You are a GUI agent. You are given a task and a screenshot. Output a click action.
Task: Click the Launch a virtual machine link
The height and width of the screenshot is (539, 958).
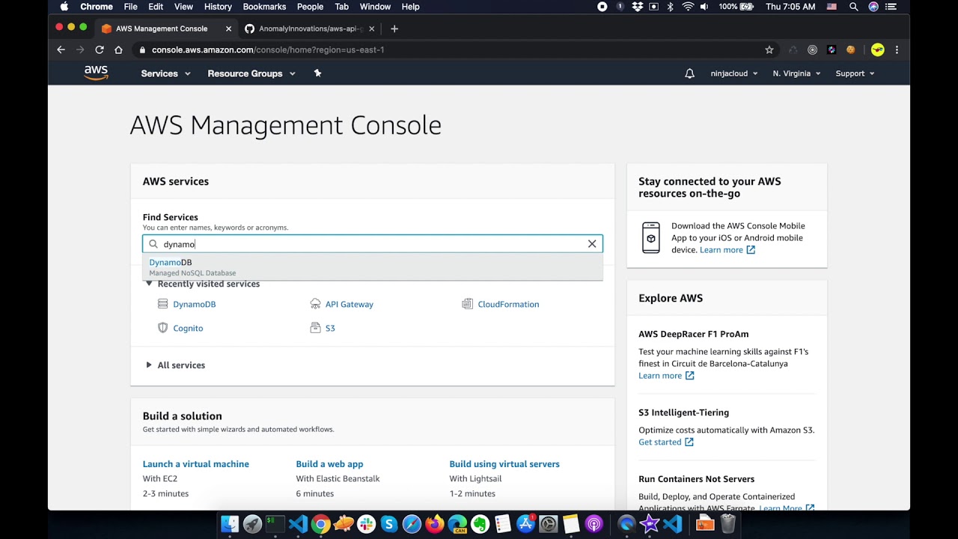point(196,464)
